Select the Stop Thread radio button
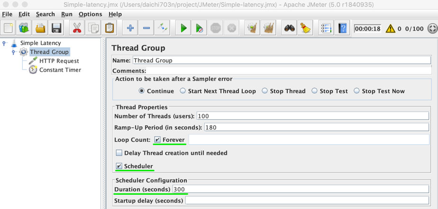438x209 pixels. point(265,91)
